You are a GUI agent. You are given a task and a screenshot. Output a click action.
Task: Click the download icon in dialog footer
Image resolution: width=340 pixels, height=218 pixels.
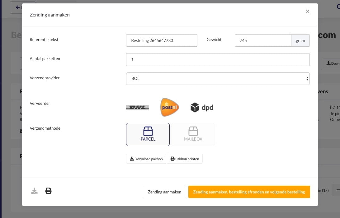(x=34, y=191)
